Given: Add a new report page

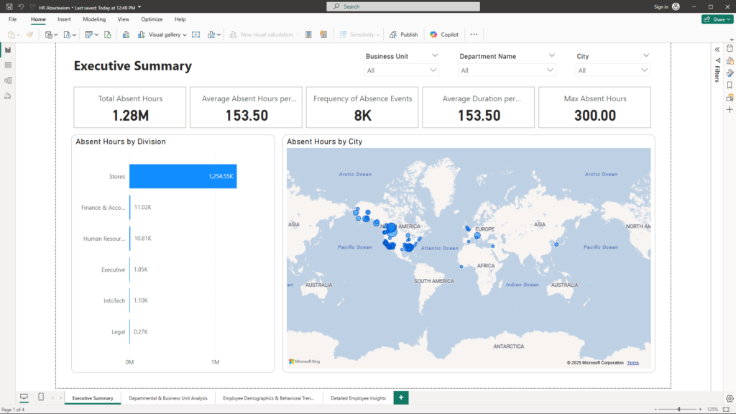Looking at the screenshot, I should click(401, 397).
